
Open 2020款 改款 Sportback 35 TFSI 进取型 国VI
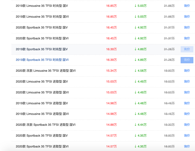(46, 125)
